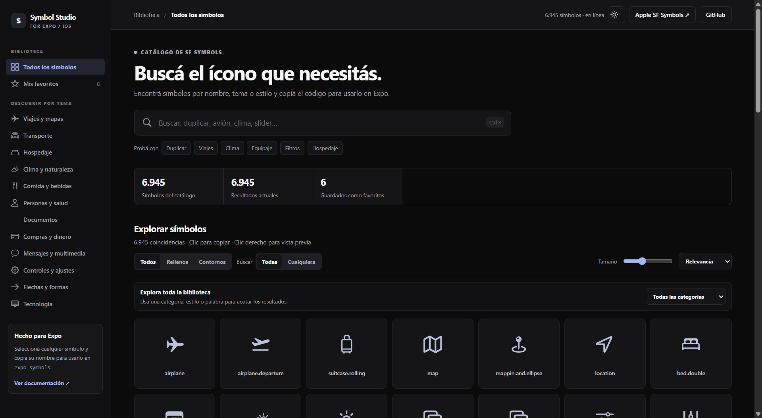
Task: Open the Todas las categorías dropdown
Action: pyautogui.click(x=685, y=296)
